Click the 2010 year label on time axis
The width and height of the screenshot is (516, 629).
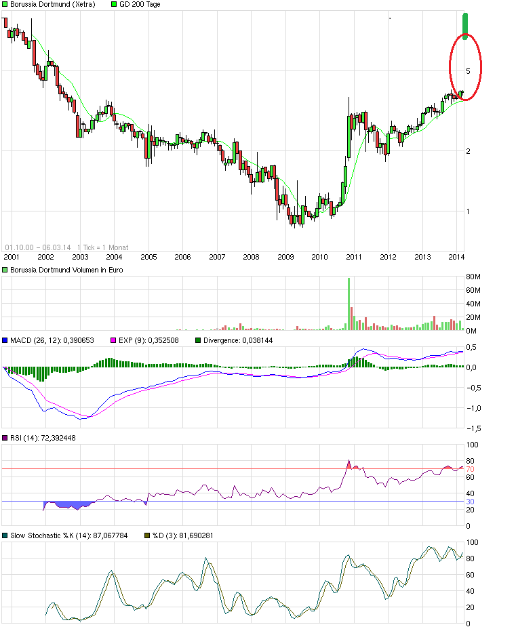click(320, 257)
